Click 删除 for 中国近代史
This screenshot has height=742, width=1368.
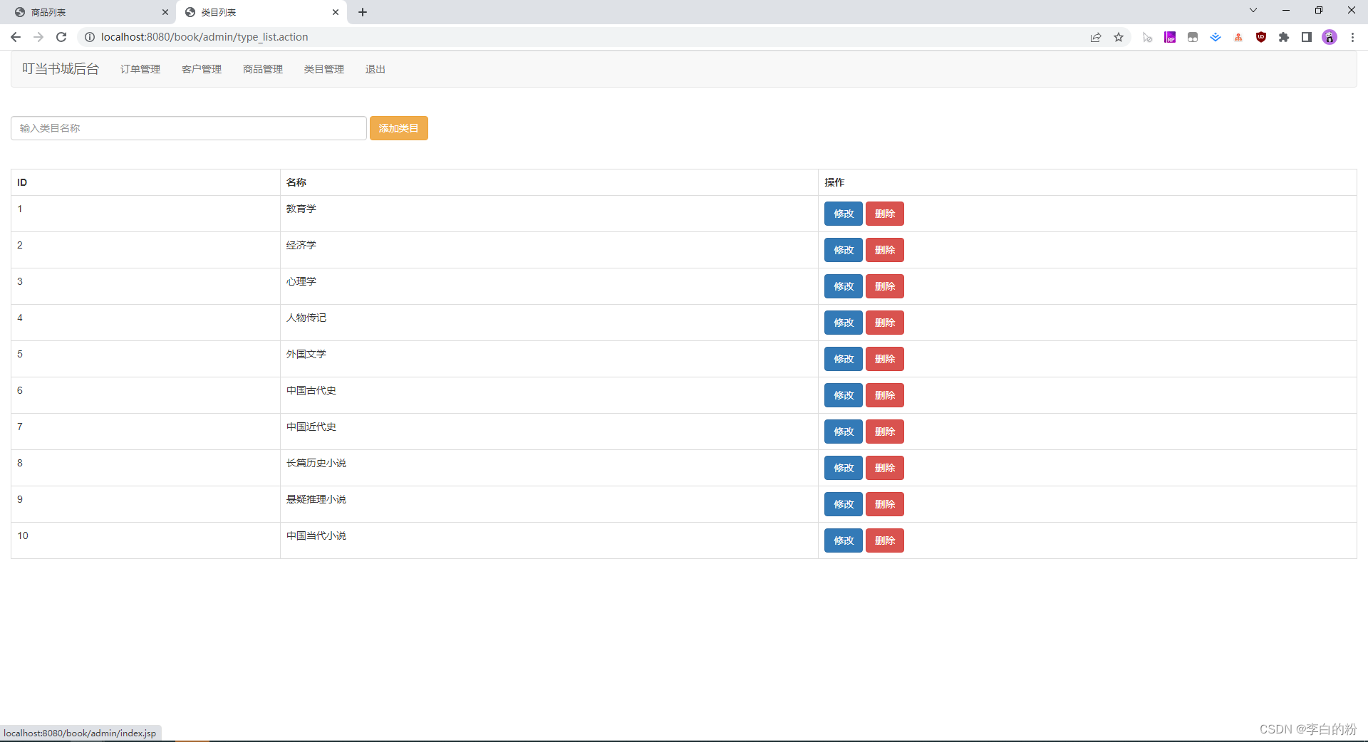pos(885,432)
